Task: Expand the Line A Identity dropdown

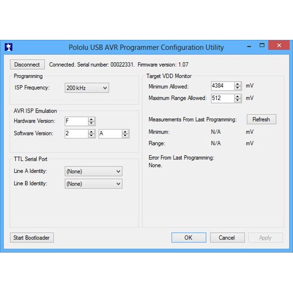Action: [x=93, y=171]
